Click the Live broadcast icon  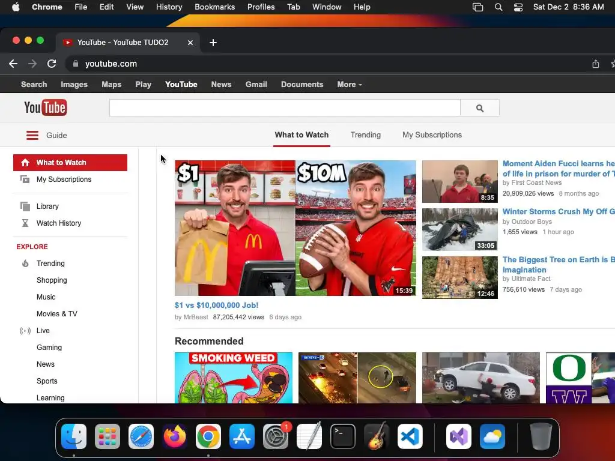point(25,331)
